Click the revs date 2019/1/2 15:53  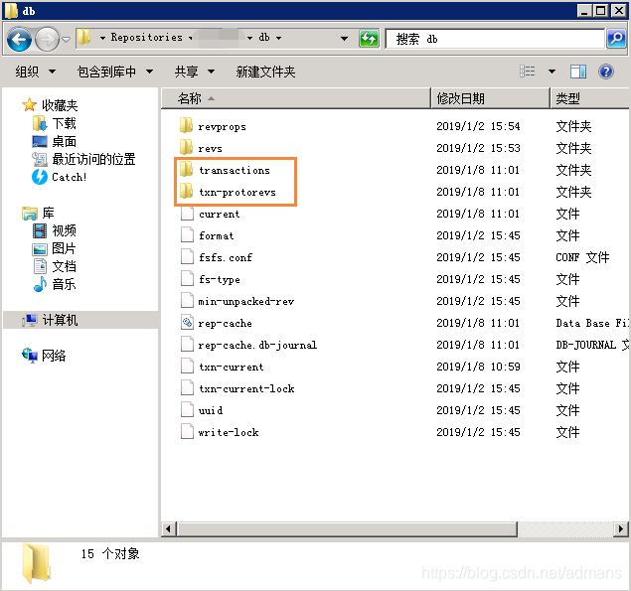click(478, 148)
